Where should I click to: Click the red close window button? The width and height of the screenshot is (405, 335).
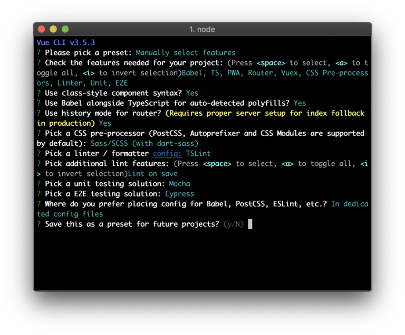click(x=42, y=29)
